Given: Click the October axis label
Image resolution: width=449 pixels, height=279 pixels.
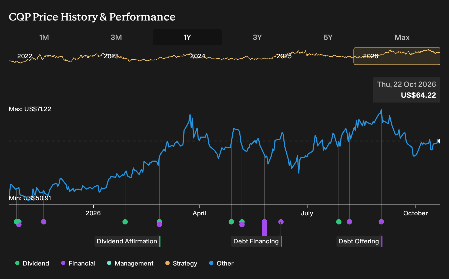Looking at the screenshot, I should [416, 213].
